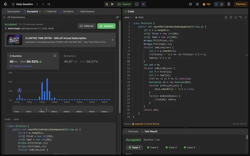The image size is (250, 156).
Task: Click Upgrade to Cloud Saving link
Action: pyautogui.click(x=146, y=124)
